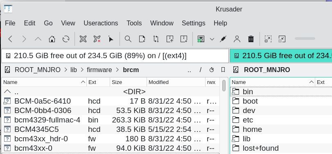Click brcm in the left breadcrumb path

pyautogui.click(x=131, y=70)
